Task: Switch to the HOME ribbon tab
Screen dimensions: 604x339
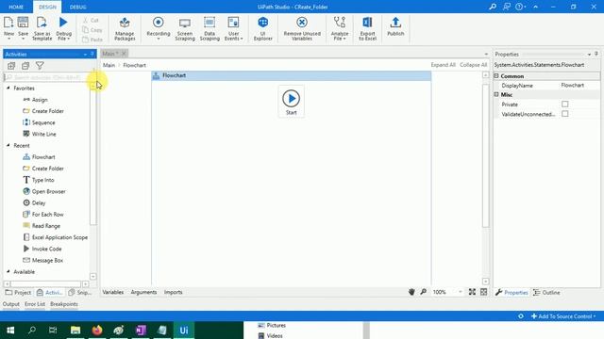Action: [x=16, y=7]
